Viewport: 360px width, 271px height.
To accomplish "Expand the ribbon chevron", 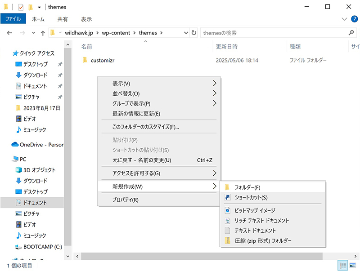I will tap(345, 19).
